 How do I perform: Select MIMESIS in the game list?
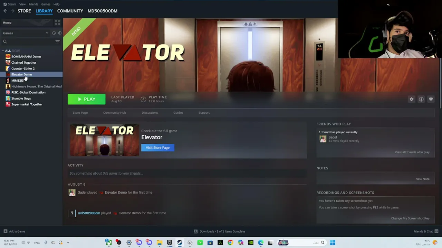17,80
